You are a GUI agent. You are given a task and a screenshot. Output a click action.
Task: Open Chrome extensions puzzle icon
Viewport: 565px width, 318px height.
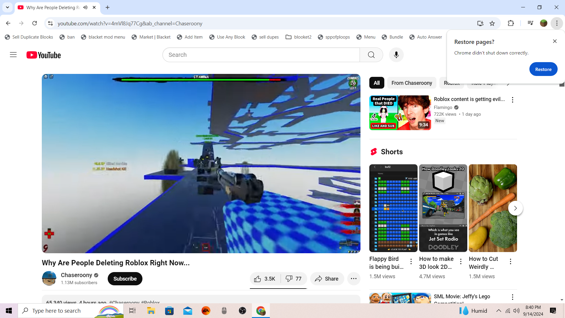pyautogui.click(x=511, y=23)
